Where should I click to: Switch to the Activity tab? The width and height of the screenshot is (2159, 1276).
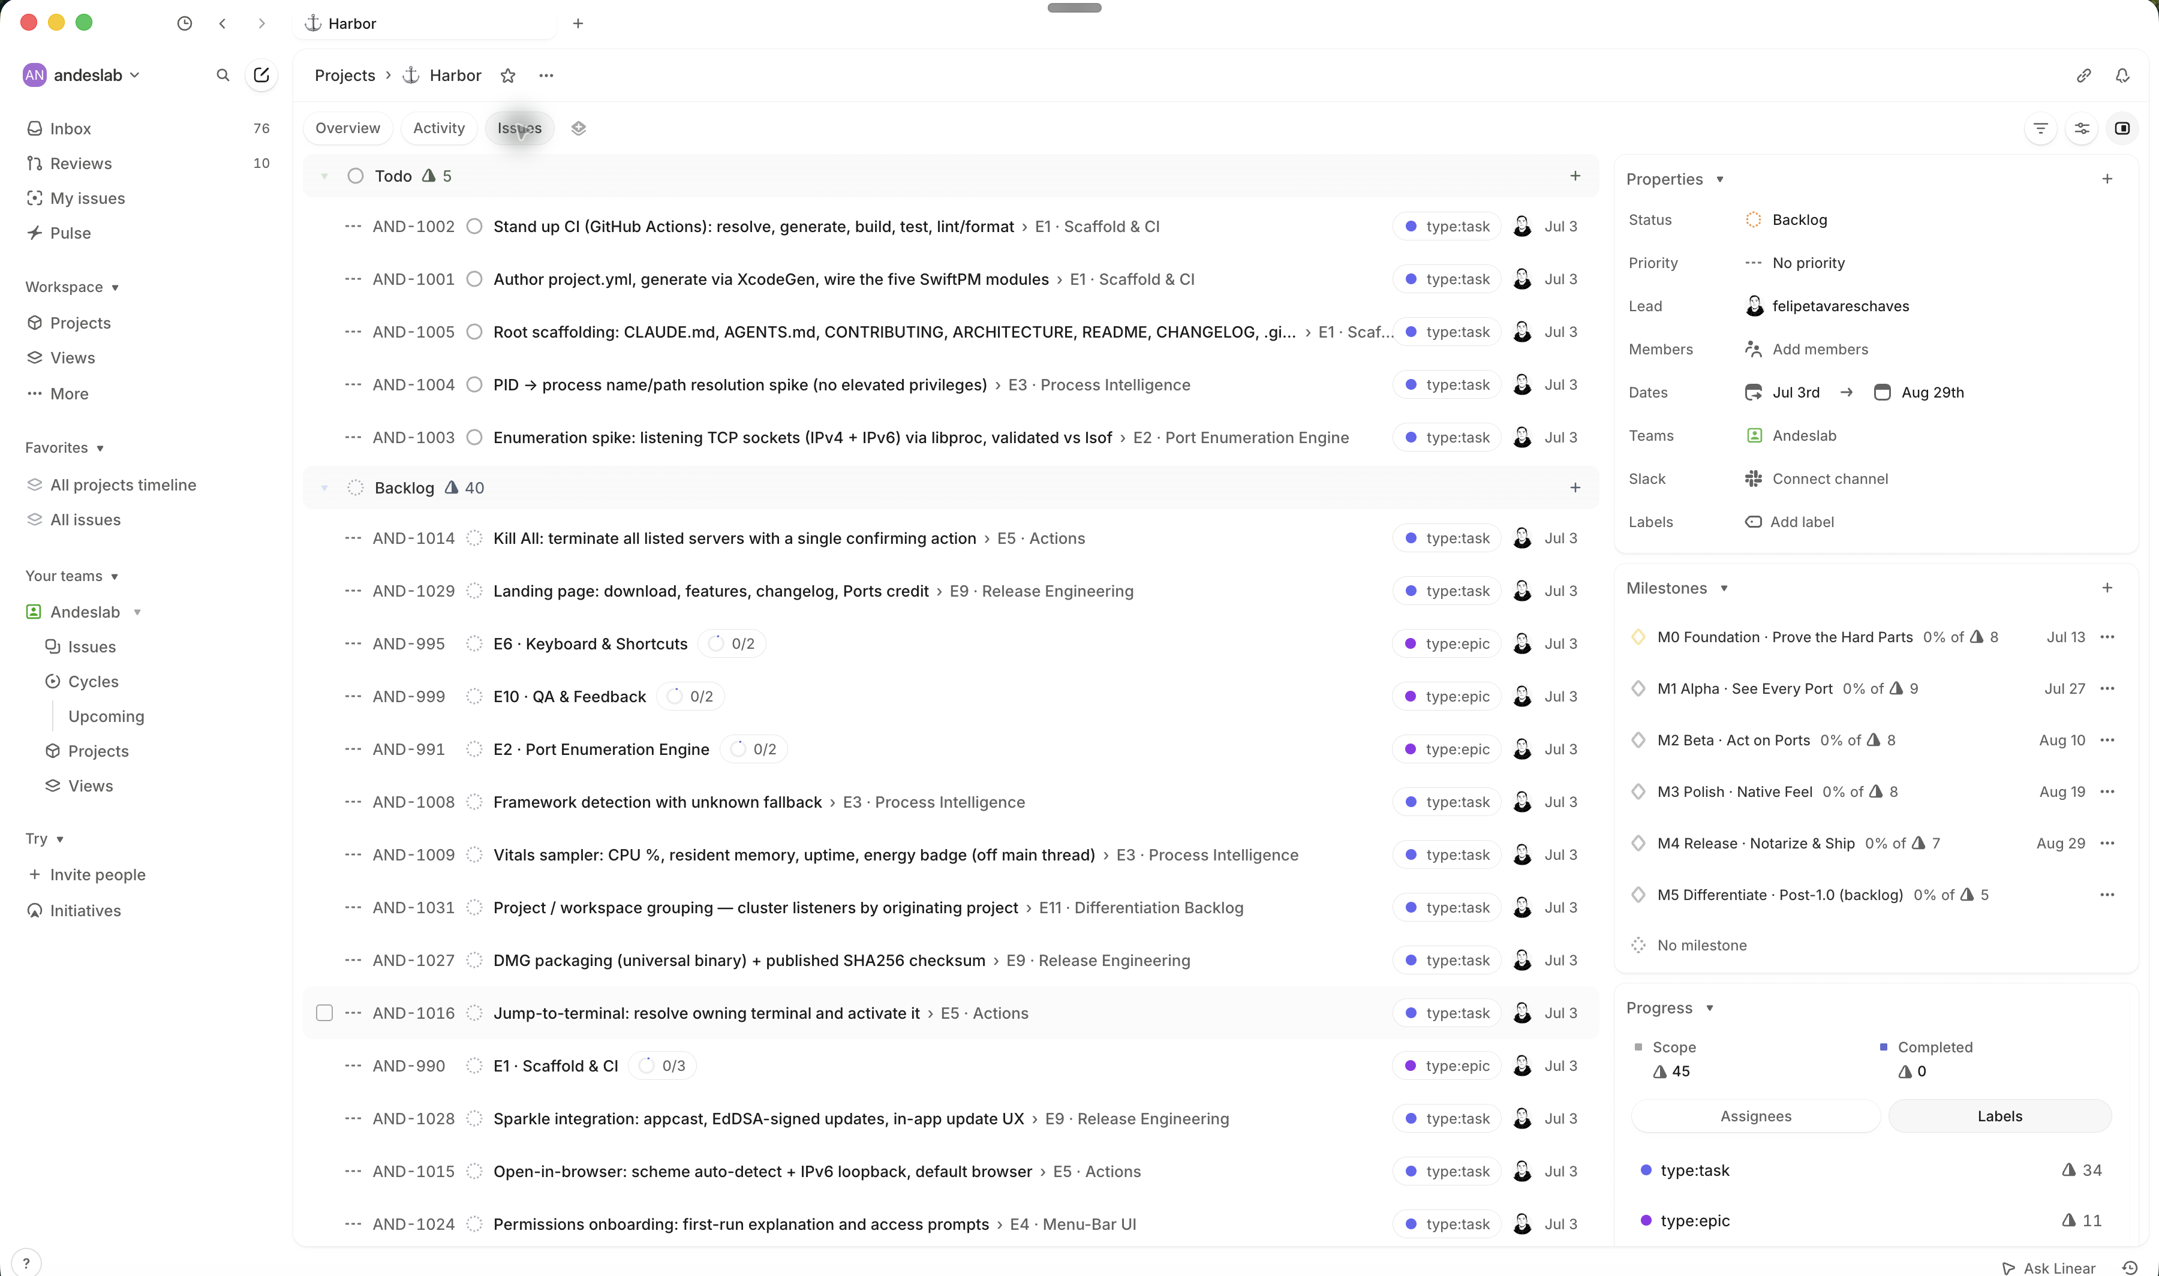438,128
